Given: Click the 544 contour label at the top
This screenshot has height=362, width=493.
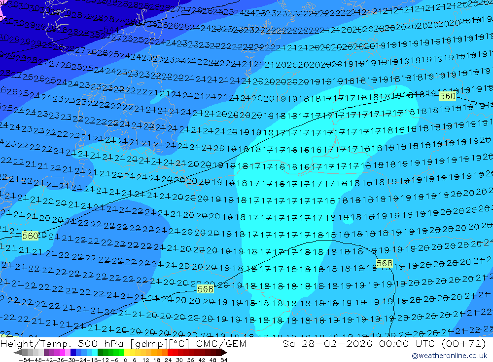Looking at the screenshot, I should tap(111, 30).
